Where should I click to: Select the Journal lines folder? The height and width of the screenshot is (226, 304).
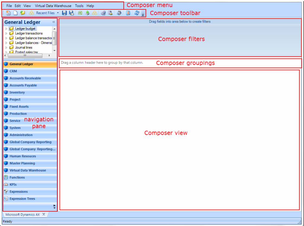coord(23,47)
